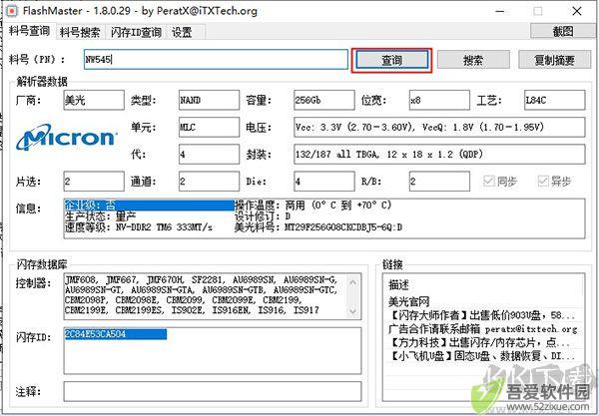The height and width of the screenshot is (416, 599).
Task: Select flash ID 2C84E53CA504
Action: [116, 334]
